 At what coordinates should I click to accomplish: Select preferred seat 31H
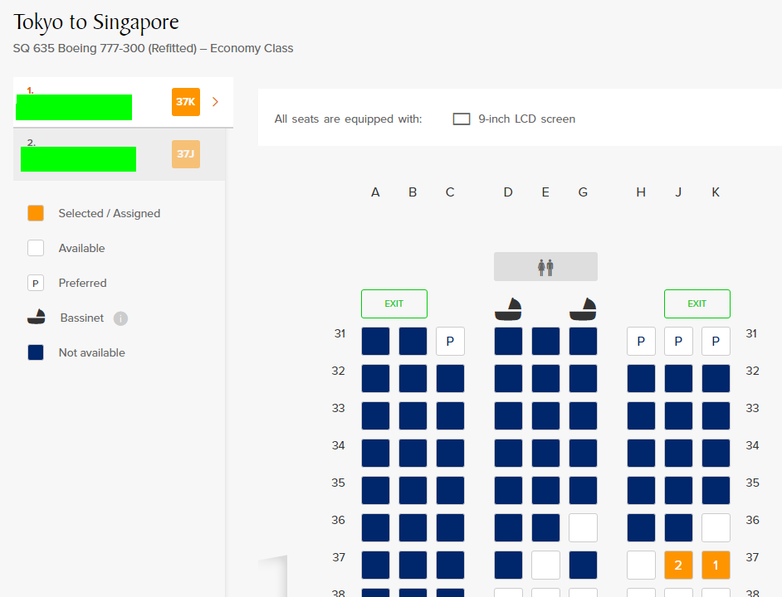641,342
